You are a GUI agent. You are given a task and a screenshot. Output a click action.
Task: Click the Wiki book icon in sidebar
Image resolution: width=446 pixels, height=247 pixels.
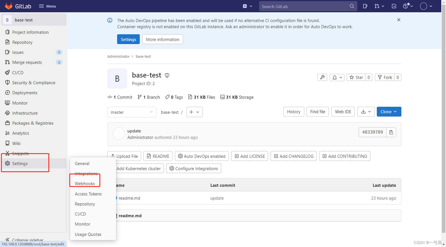point(8,143)
